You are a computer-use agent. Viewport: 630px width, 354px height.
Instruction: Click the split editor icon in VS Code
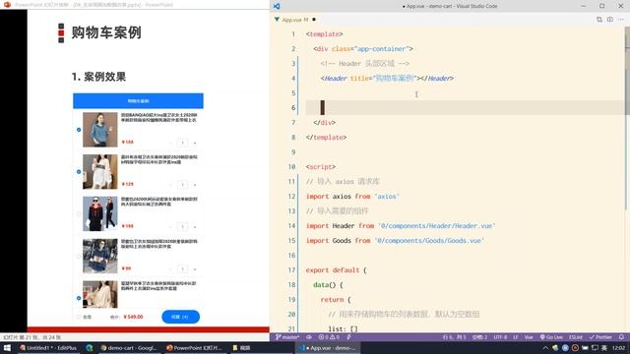[x=610, y=20]
